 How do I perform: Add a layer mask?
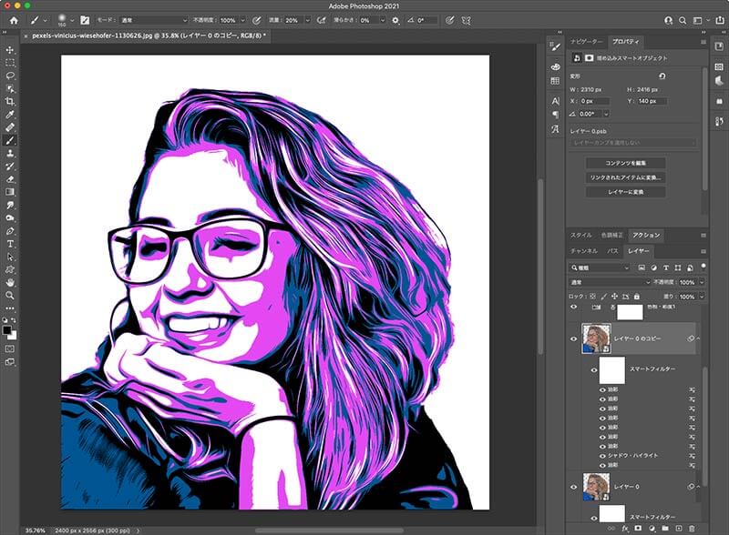pyautogui.click(x=638, y=529)
